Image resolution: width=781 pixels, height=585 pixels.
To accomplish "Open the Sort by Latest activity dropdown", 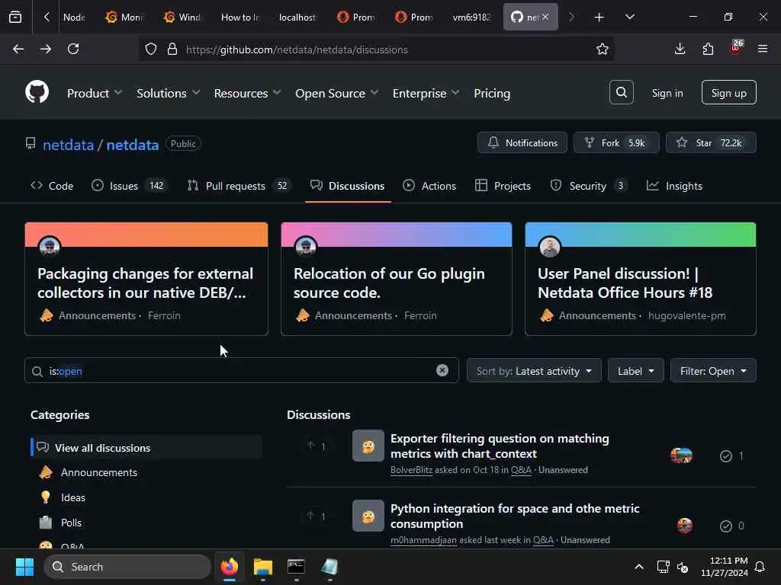I will 534,371.
